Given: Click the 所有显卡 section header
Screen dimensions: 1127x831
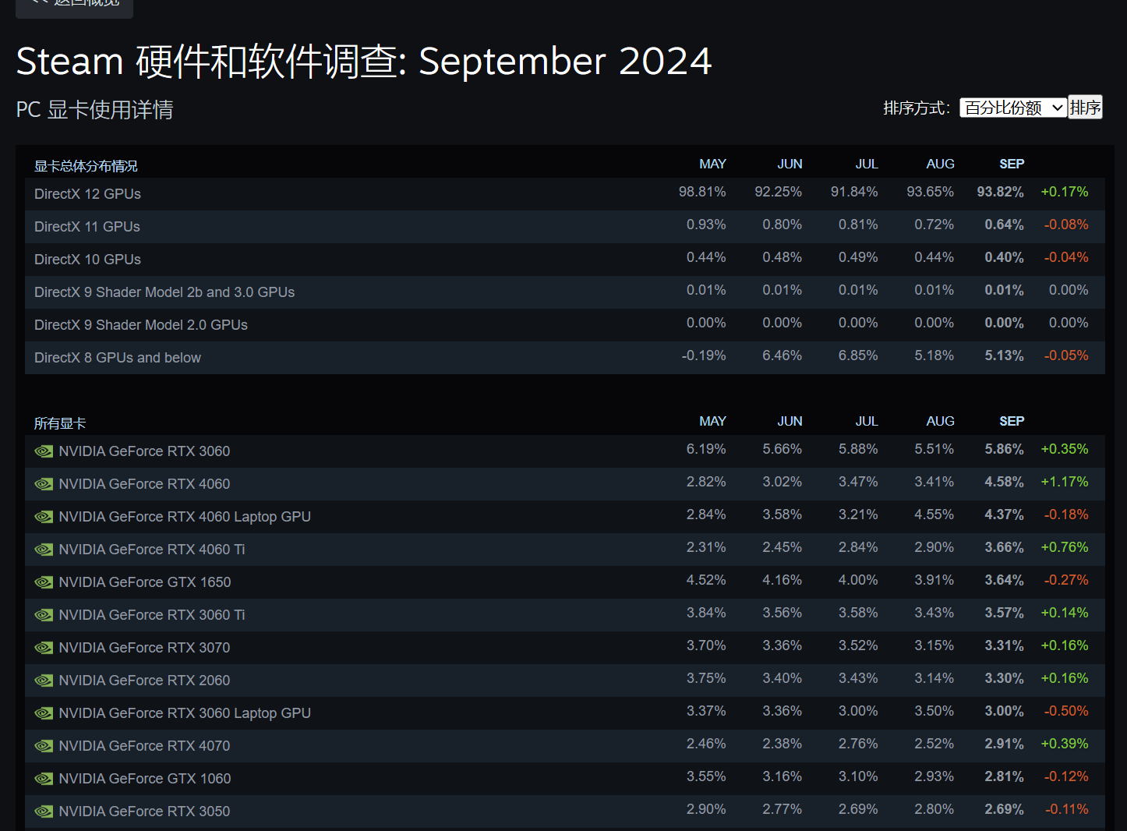Looking at the screenshot, I should pyautogui.click(x=60, y=423).
